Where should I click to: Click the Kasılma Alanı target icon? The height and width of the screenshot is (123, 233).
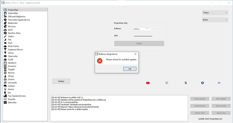(x=5, y=33)
